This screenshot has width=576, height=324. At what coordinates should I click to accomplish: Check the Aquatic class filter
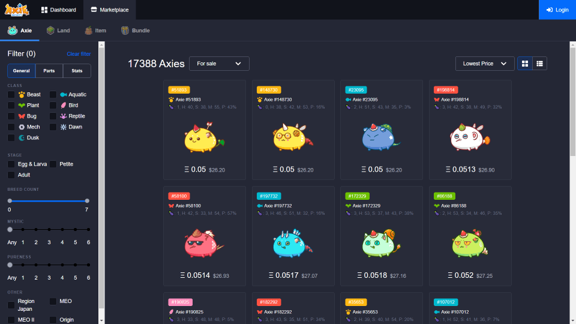pos(53,95)
